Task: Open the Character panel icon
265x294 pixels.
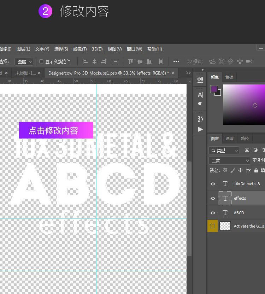Action: pyautogui.click(x=200, y=95)
